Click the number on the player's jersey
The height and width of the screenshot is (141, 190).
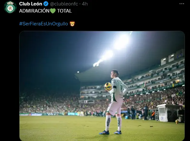pyautogui.click(x=121, y=88)
